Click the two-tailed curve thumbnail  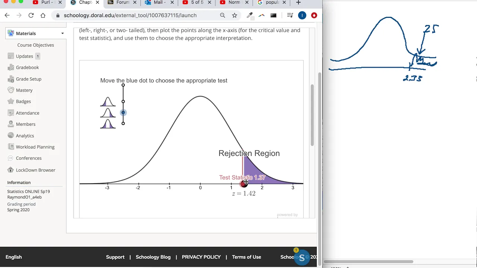tap(108, 124)
